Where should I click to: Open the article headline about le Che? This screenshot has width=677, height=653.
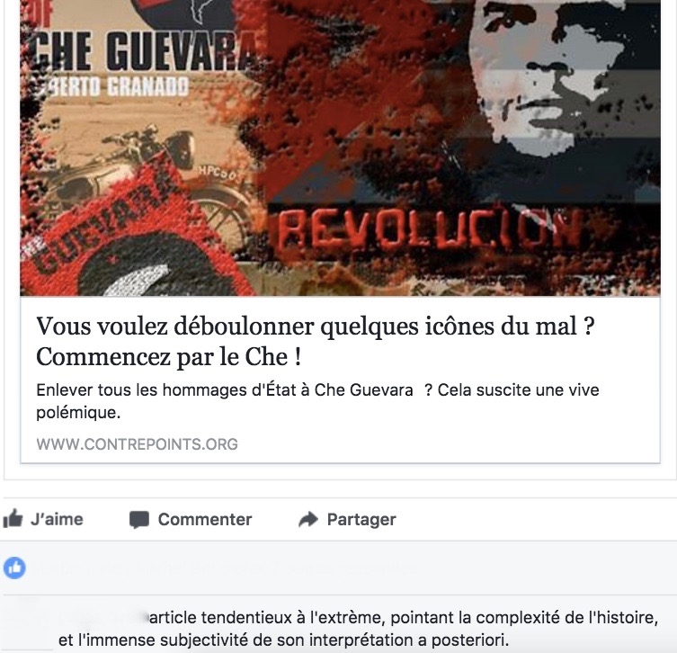pyautogui.click(x=316, y=341)
